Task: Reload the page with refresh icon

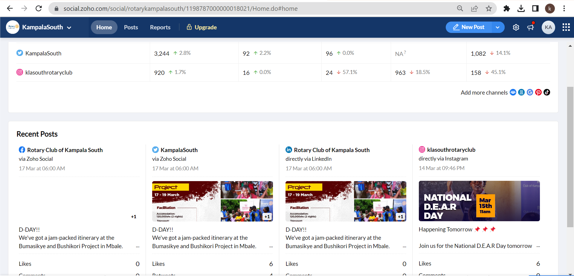Action: tap(39, 8)
